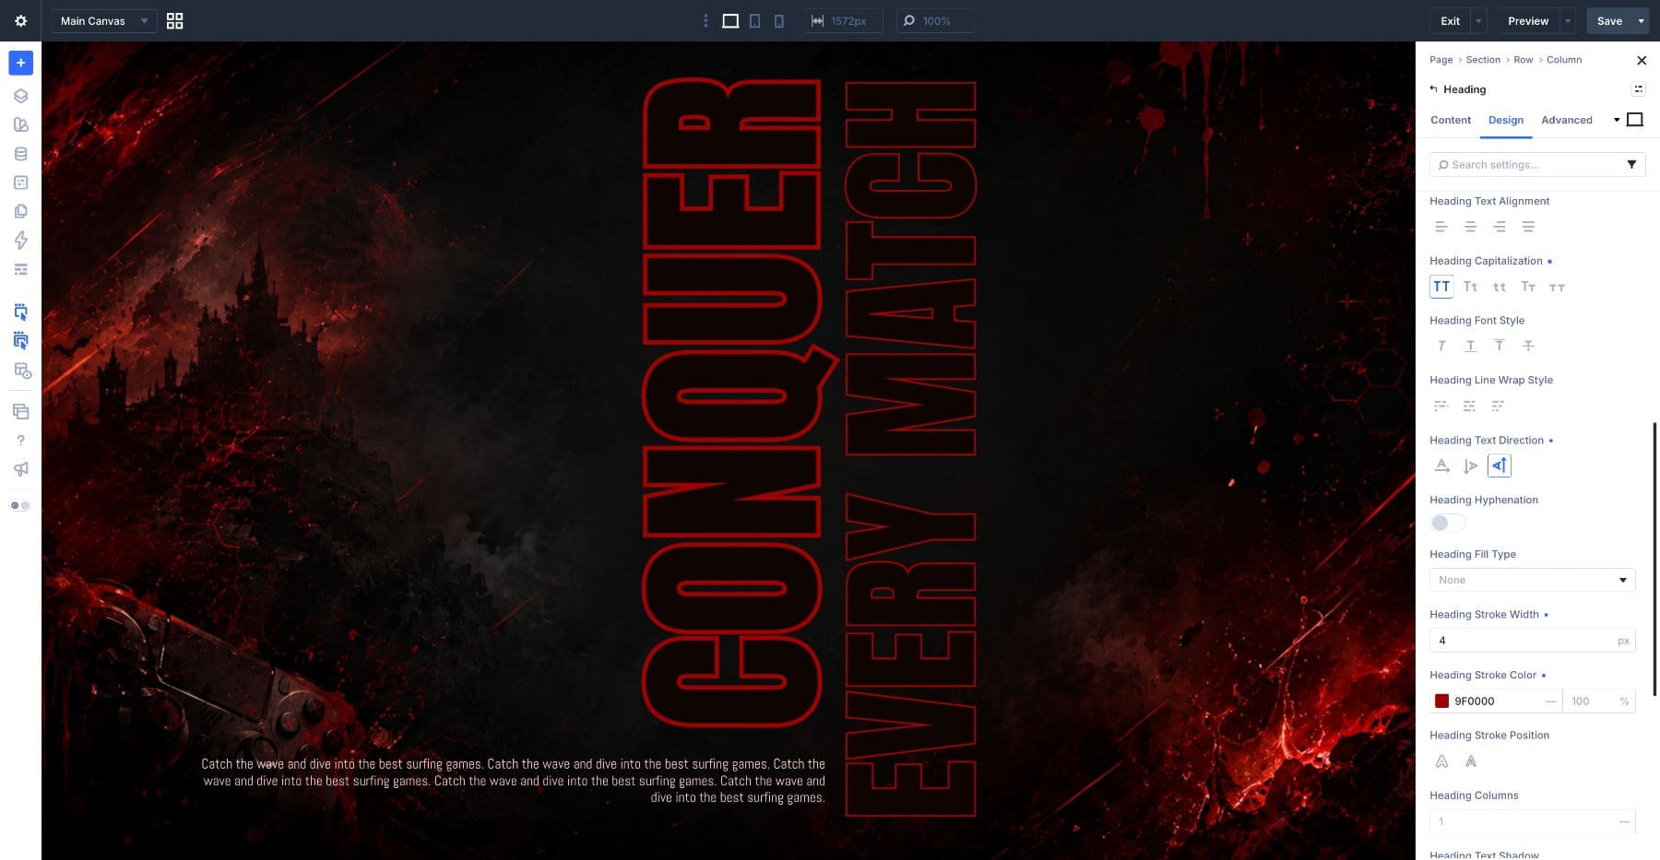Switch to the Advanced tab

point(1567,120)
